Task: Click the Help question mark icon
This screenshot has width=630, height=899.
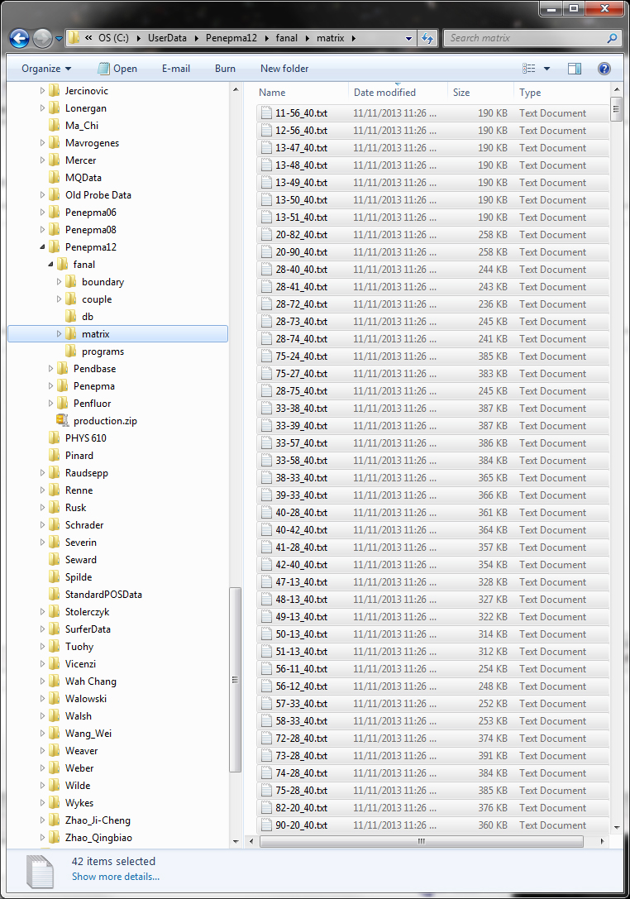Action: (604, 69)
